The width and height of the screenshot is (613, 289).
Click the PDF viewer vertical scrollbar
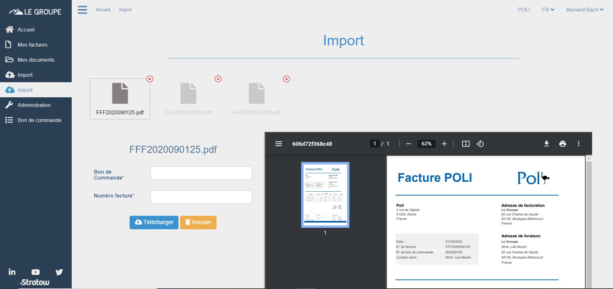589,225
